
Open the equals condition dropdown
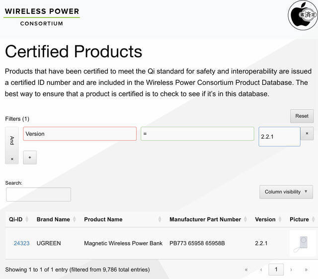point(197,134)
